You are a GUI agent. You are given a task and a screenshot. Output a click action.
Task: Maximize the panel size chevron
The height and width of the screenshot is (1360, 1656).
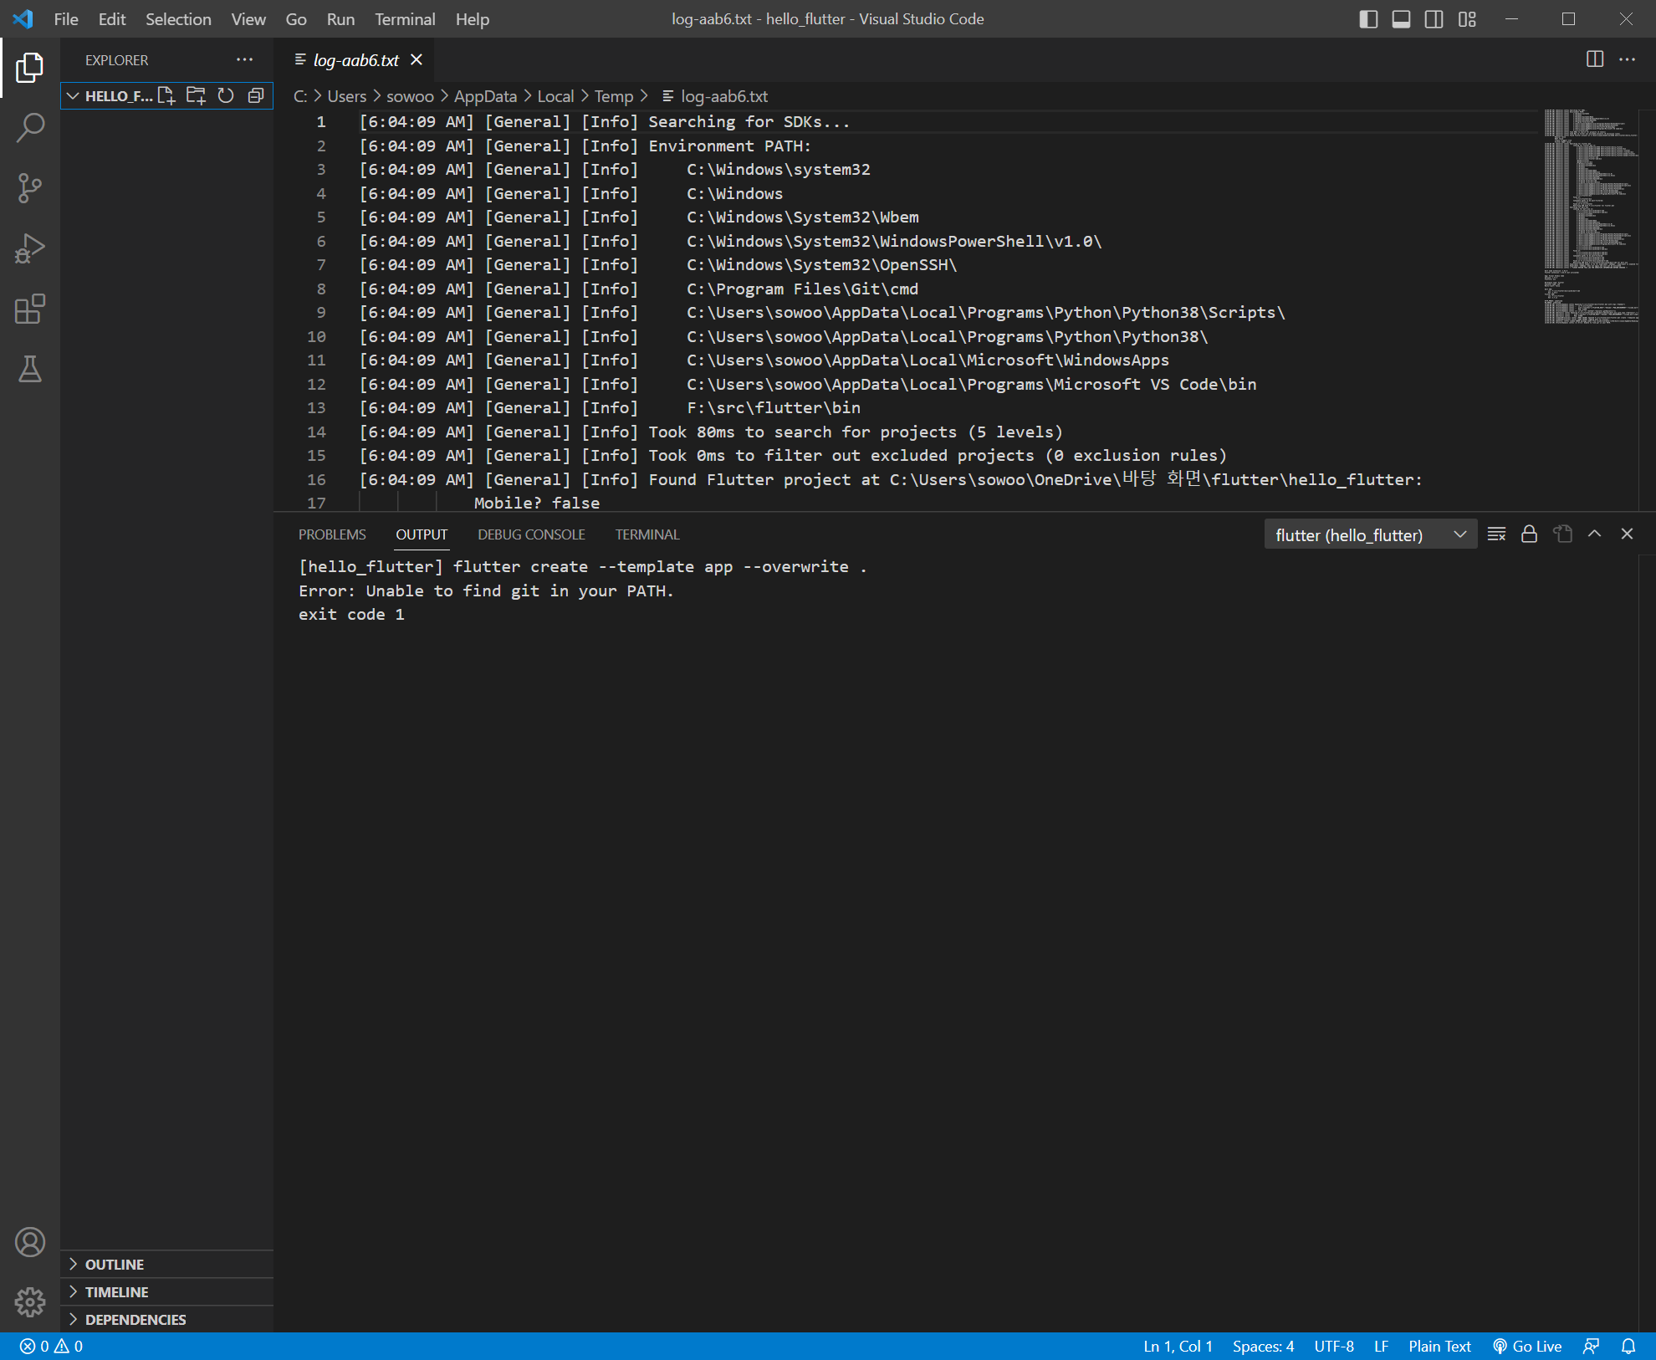(1595, 534)
